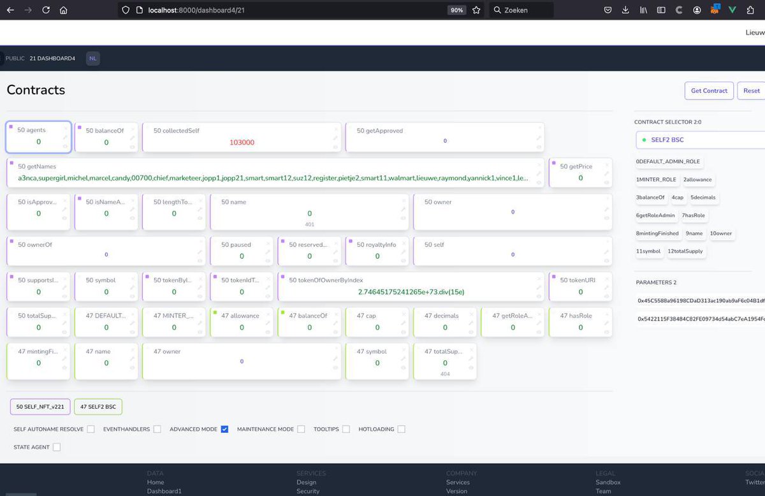Enable the STATE AGENT checkbox
765x496 pixels.
(x=57, y=447)
